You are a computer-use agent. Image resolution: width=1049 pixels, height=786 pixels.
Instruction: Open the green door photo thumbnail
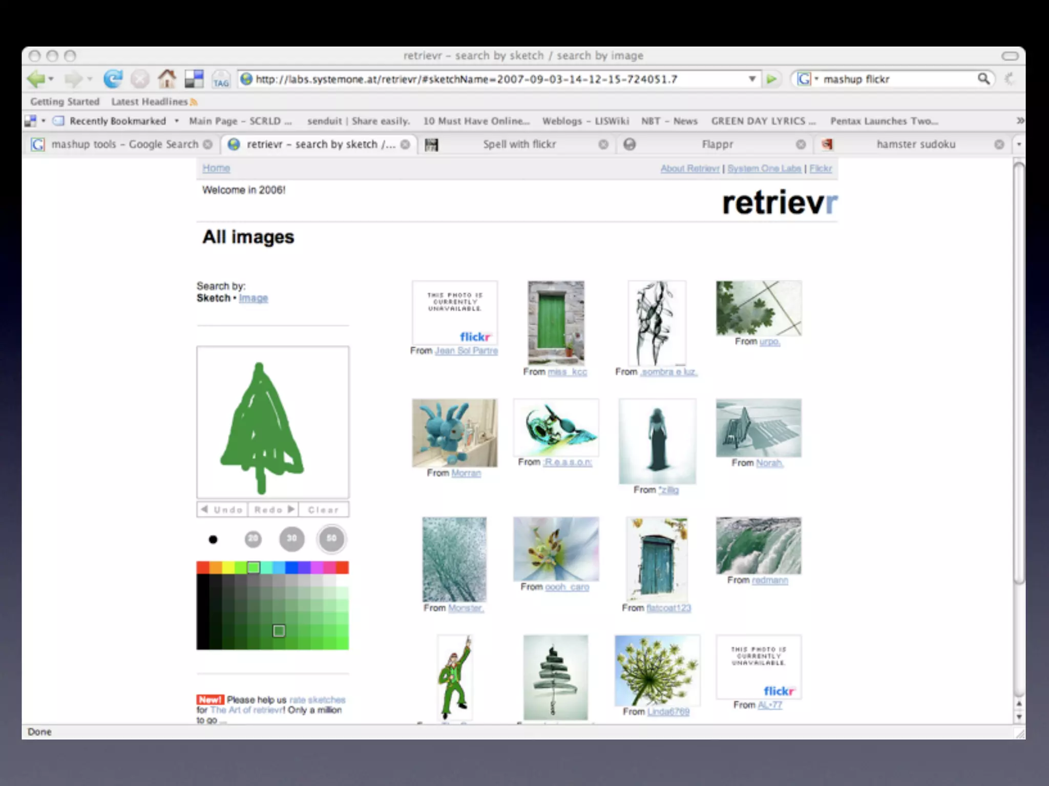click(x=556, y=322)
